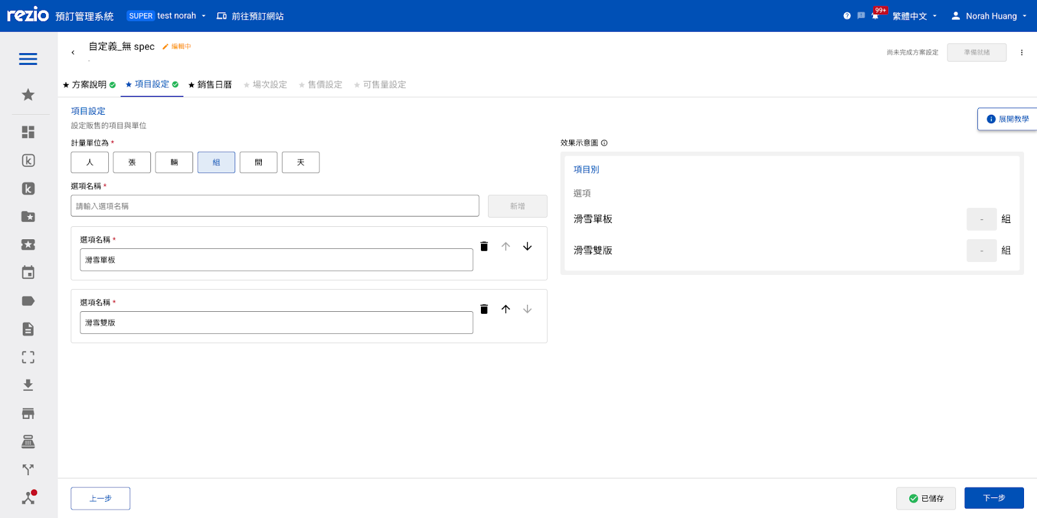Screen dimensions: 1037x518
Task: Select unit 人
Action: (x=89, y=162)
